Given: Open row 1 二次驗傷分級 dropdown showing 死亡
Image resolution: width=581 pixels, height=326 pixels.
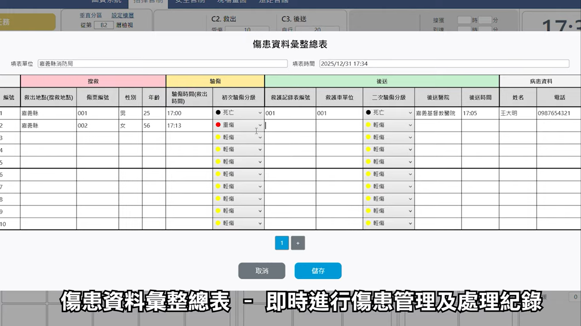Looking at the screenshot, I should 389,113.
